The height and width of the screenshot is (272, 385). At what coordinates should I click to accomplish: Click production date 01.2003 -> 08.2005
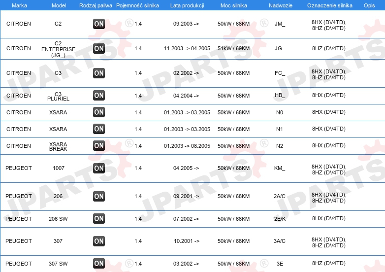(187, 146)
